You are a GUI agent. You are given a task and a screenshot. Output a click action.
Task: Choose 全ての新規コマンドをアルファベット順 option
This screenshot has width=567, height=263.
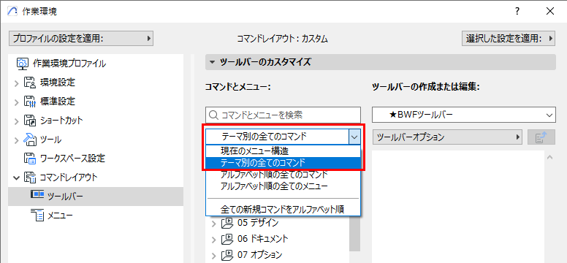tap(283, 209)
